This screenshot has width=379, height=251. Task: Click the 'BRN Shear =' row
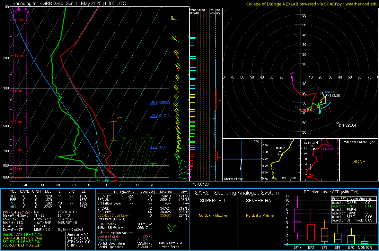coord(125,224)
